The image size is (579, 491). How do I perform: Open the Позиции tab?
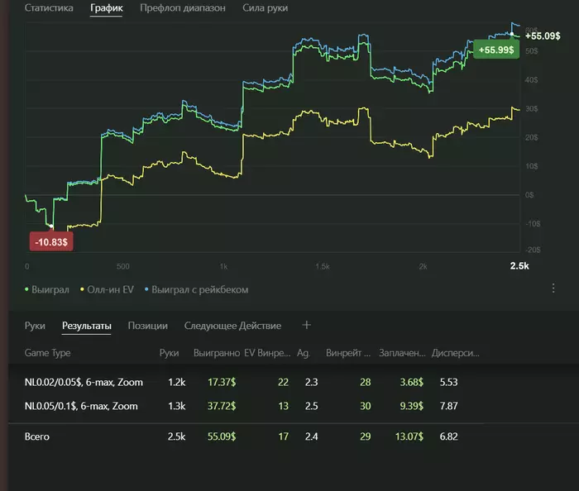tap(148, 326)
